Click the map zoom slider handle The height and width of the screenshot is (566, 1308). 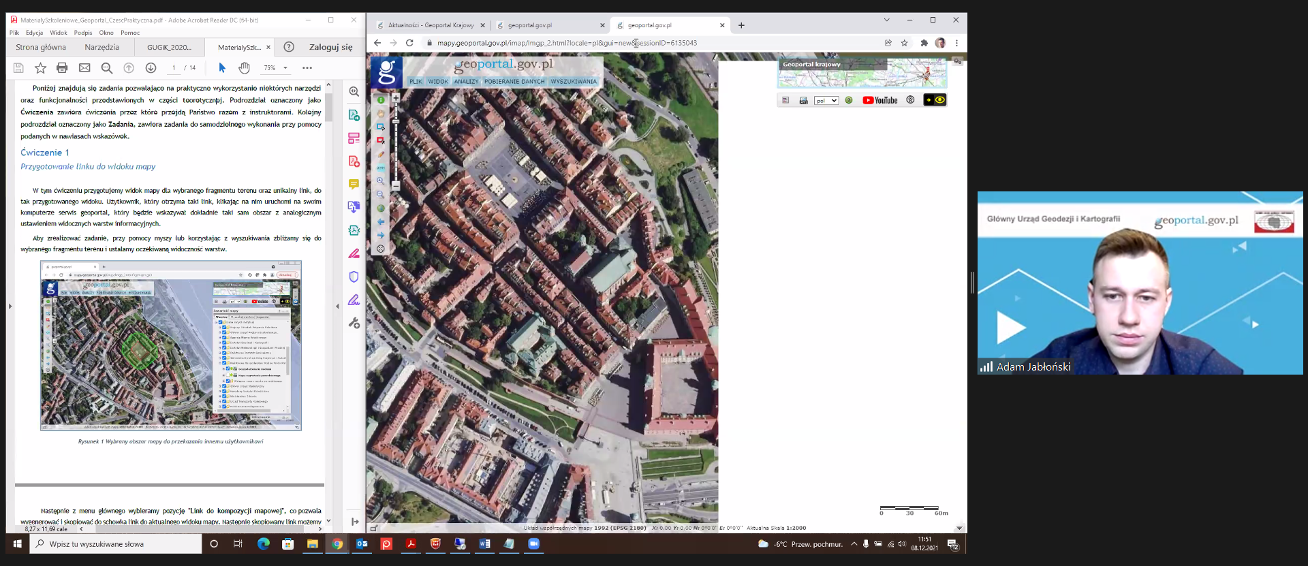pos(396,121)
